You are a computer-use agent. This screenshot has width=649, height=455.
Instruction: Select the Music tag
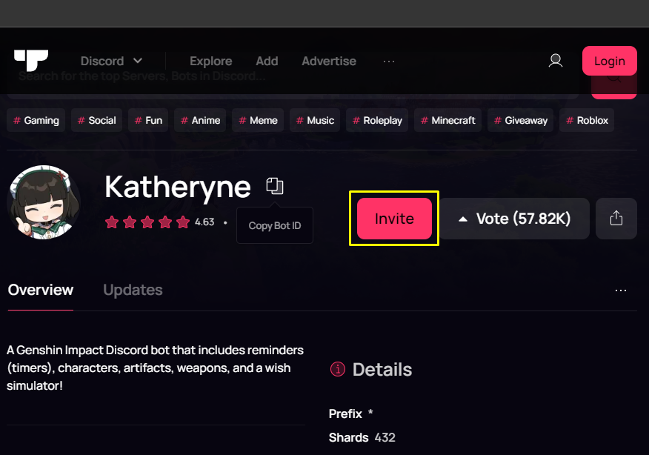(315, 120)
